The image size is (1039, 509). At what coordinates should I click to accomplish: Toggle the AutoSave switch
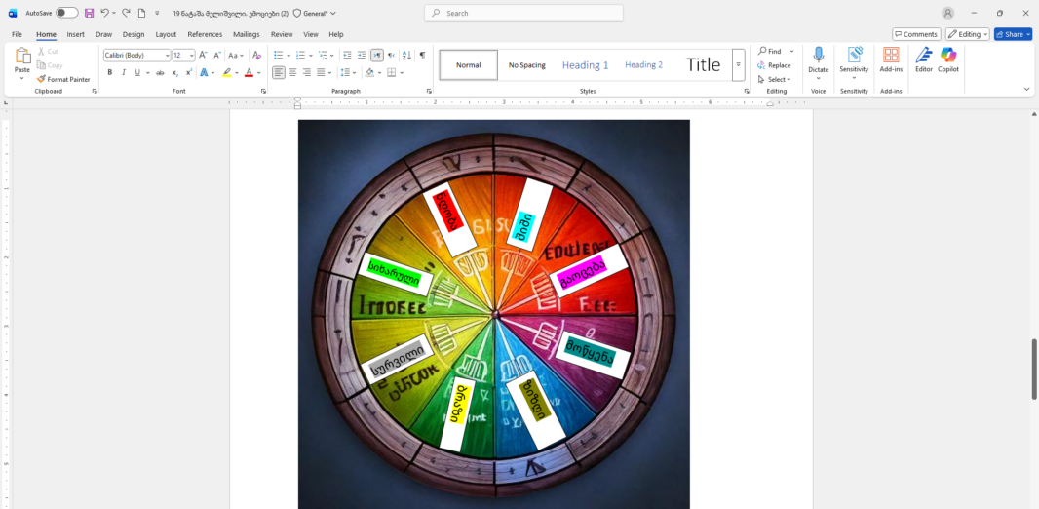[x=66, y=13]
